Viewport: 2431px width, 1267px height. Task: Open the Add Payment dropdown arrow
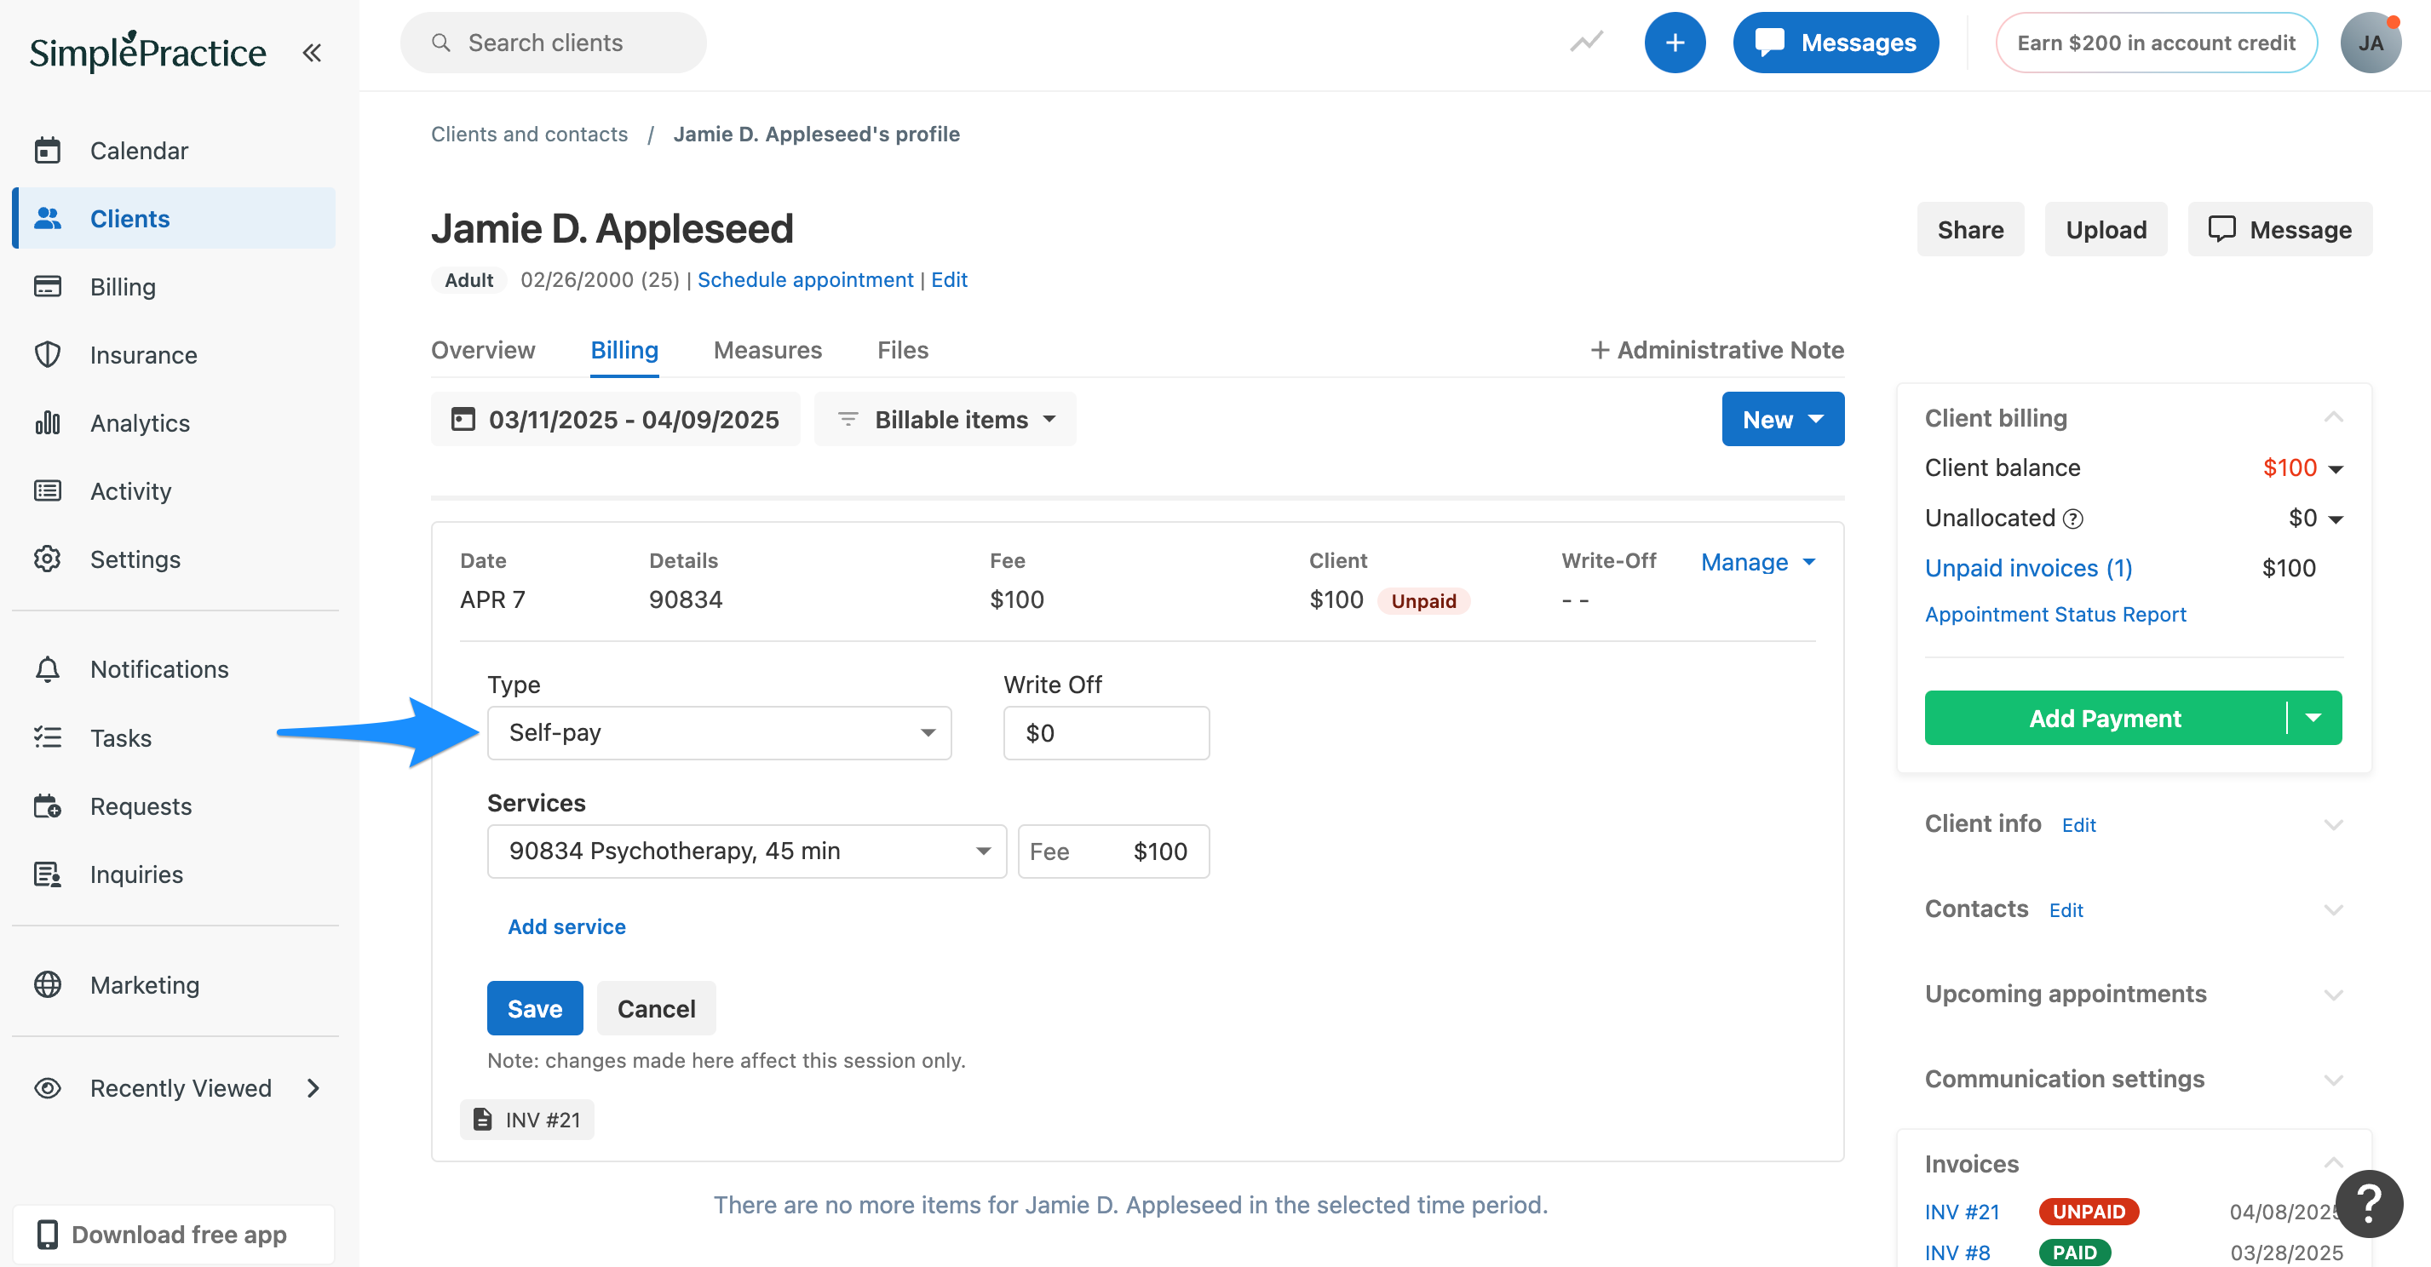[2313, 718]
